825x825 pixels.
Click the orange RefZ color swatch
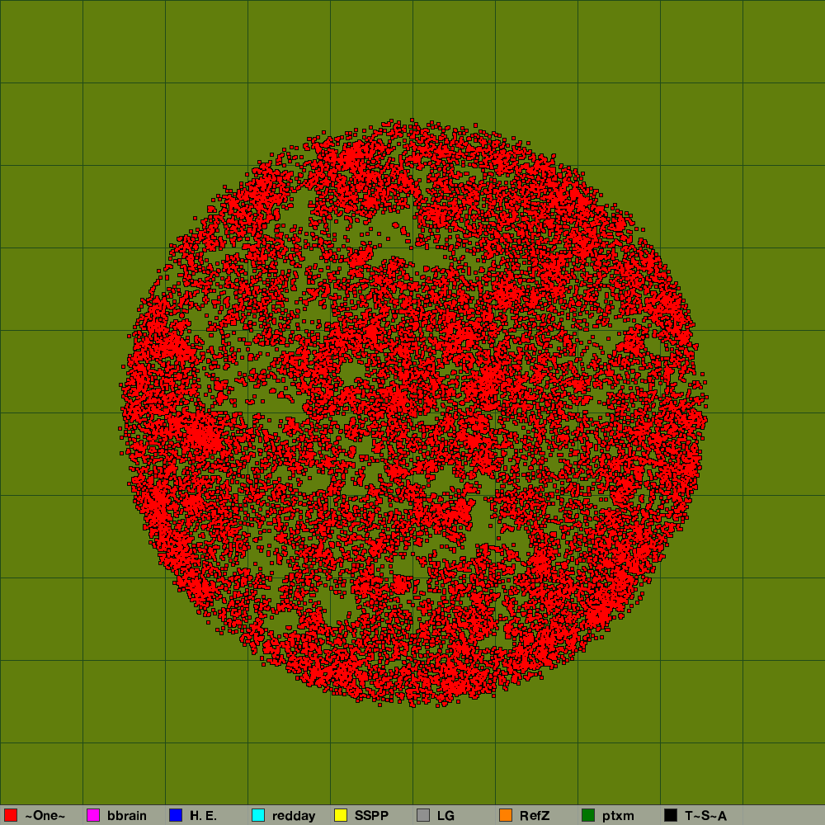pos(506,816)
